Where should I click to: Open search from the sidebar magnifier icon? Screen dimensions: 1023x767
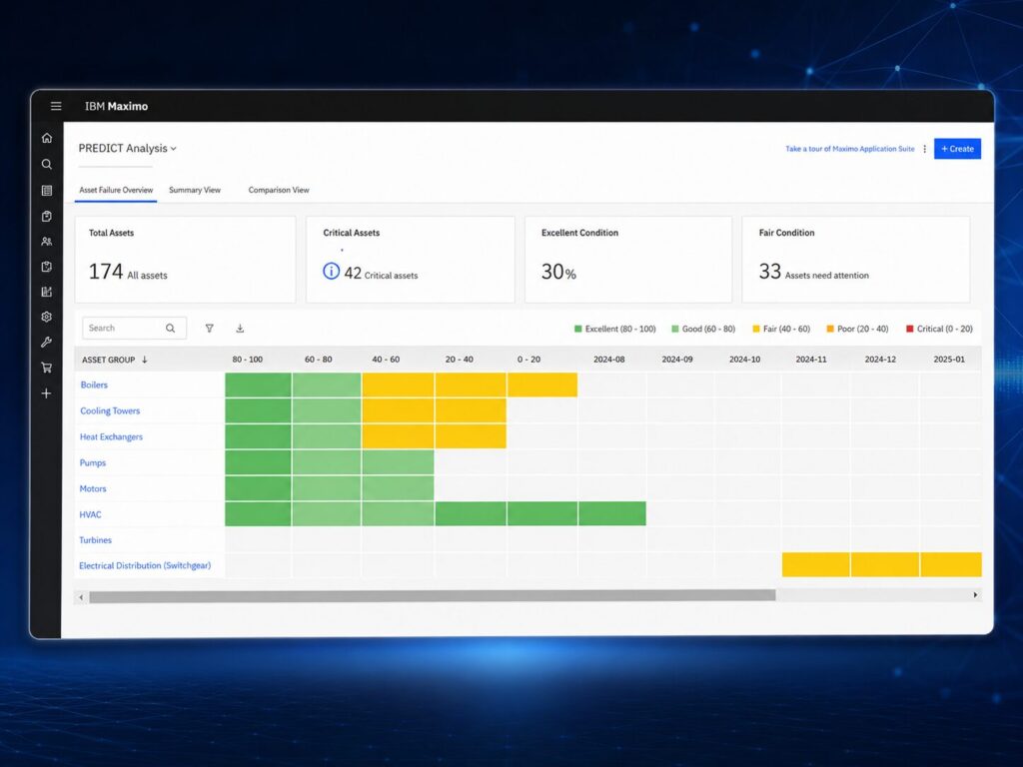point(46,165)
